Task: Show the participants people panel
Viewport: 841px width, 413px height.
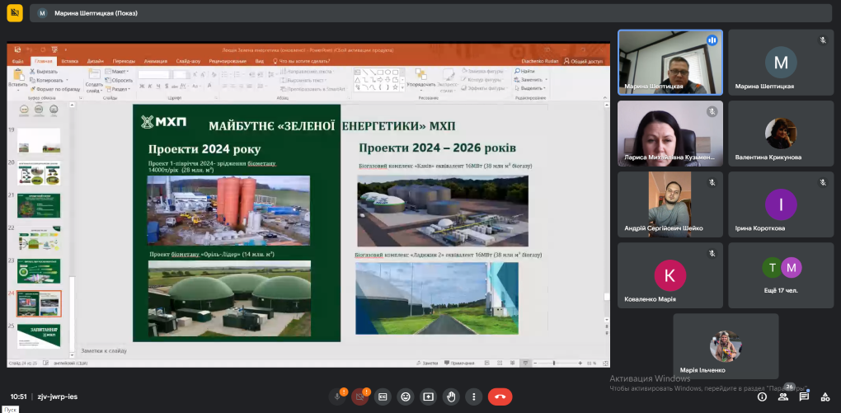Action: pos(783,397)
